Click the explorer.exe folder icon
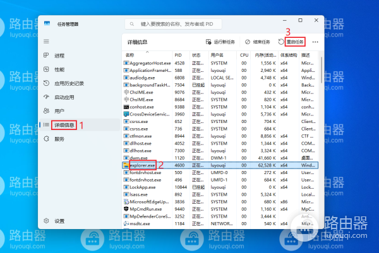Image resolution: width=379 pixels, height=253 pixels. click(x=126, y=165)
